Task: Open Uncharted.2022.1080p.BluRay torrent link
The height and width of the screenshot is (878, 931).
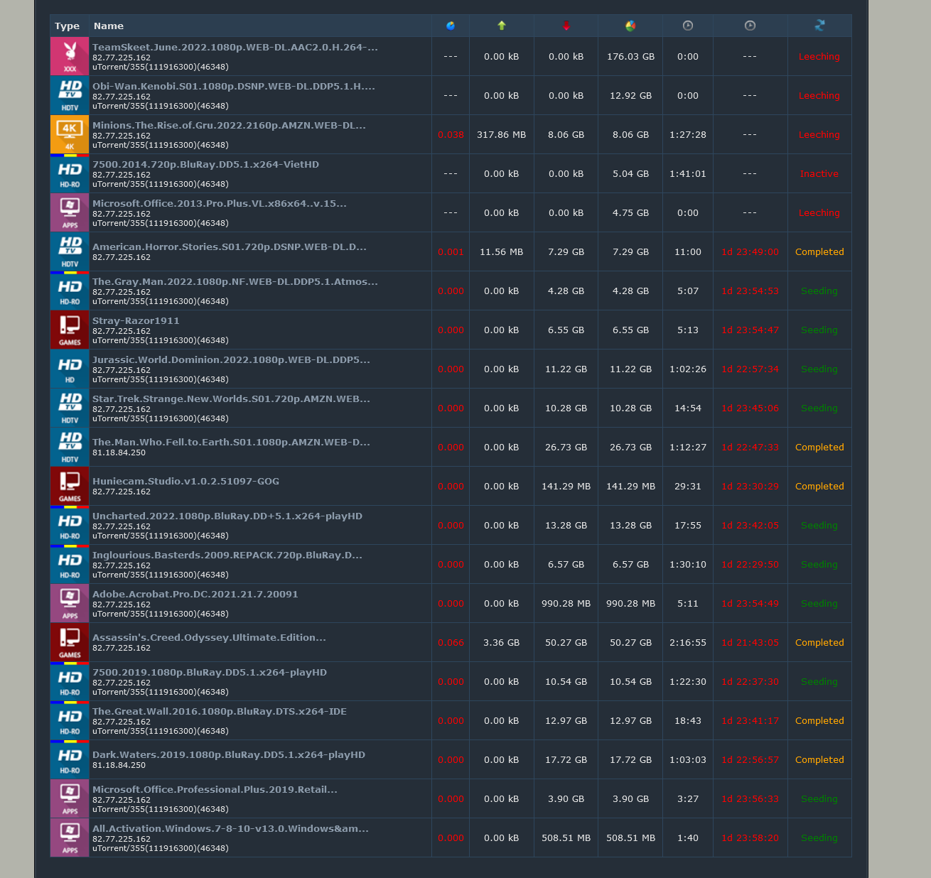Action: pyautogui.click(x=227, y=516)
